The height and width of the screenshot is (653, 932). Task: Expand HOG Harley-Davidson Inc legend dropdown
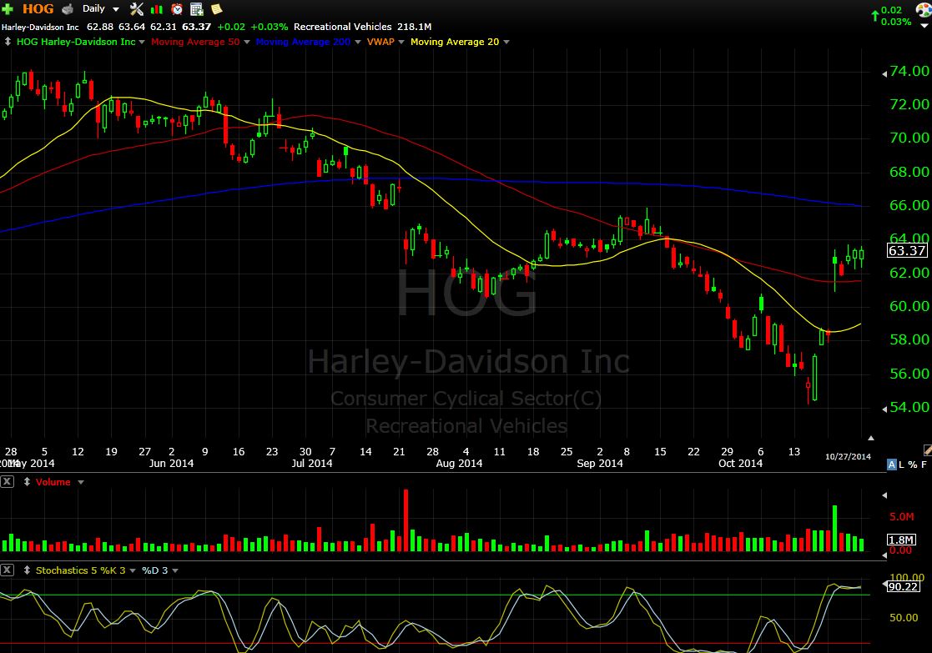point(142,43)
